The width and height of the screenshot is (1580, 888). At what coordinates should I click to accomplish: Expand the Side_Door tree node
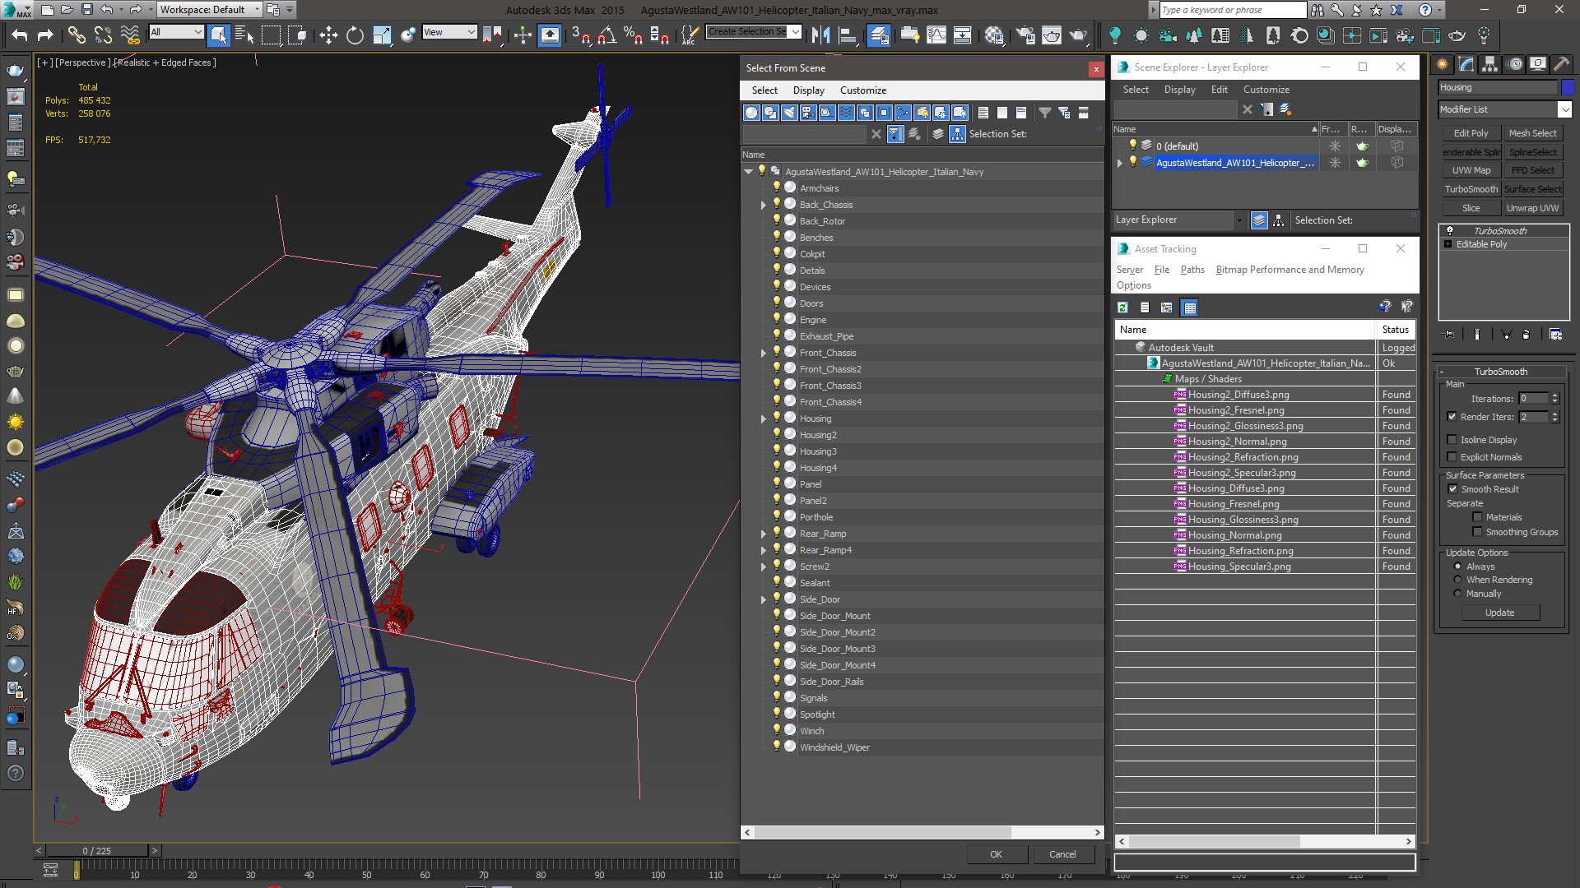pyautogui.click(x=763, y=599)
